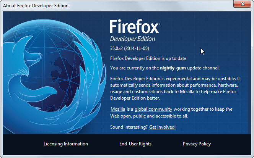Click the dialog title bar text
254x158 pixels.
click(36, 6)
